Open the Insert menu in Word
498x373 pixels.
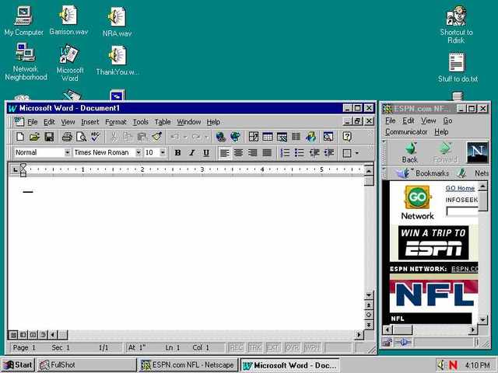coord(90,122)
